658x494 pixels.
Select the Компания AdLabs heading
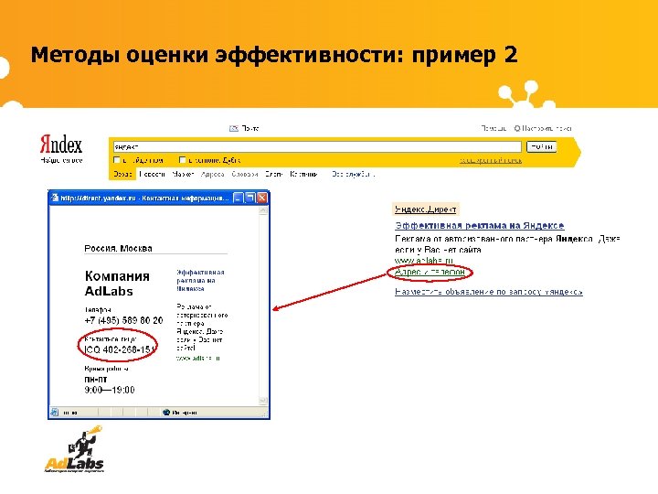coord(117,284)
